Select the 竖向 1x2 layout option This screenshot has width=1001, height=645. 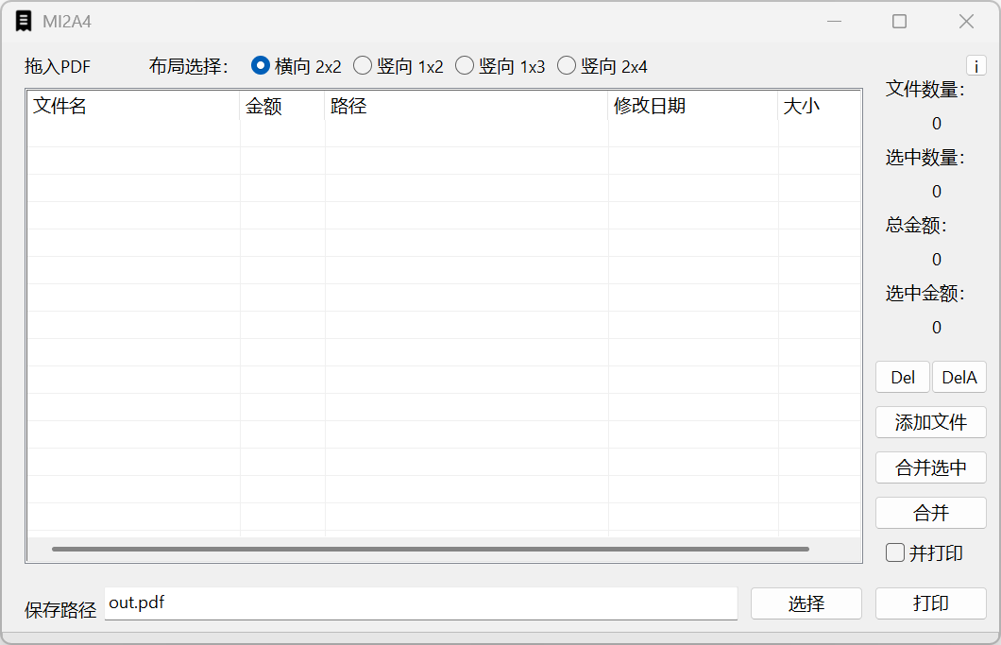(x=363, y=66)
